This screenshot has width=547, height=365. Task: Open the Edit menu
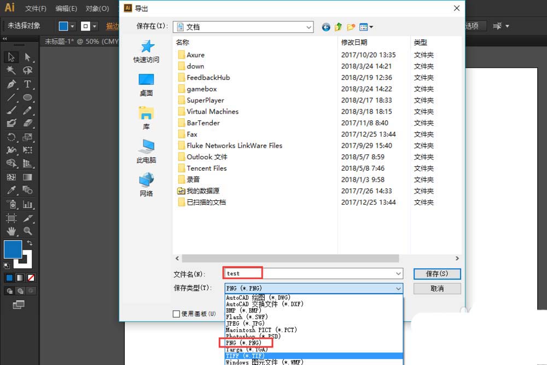pos(66,8)
